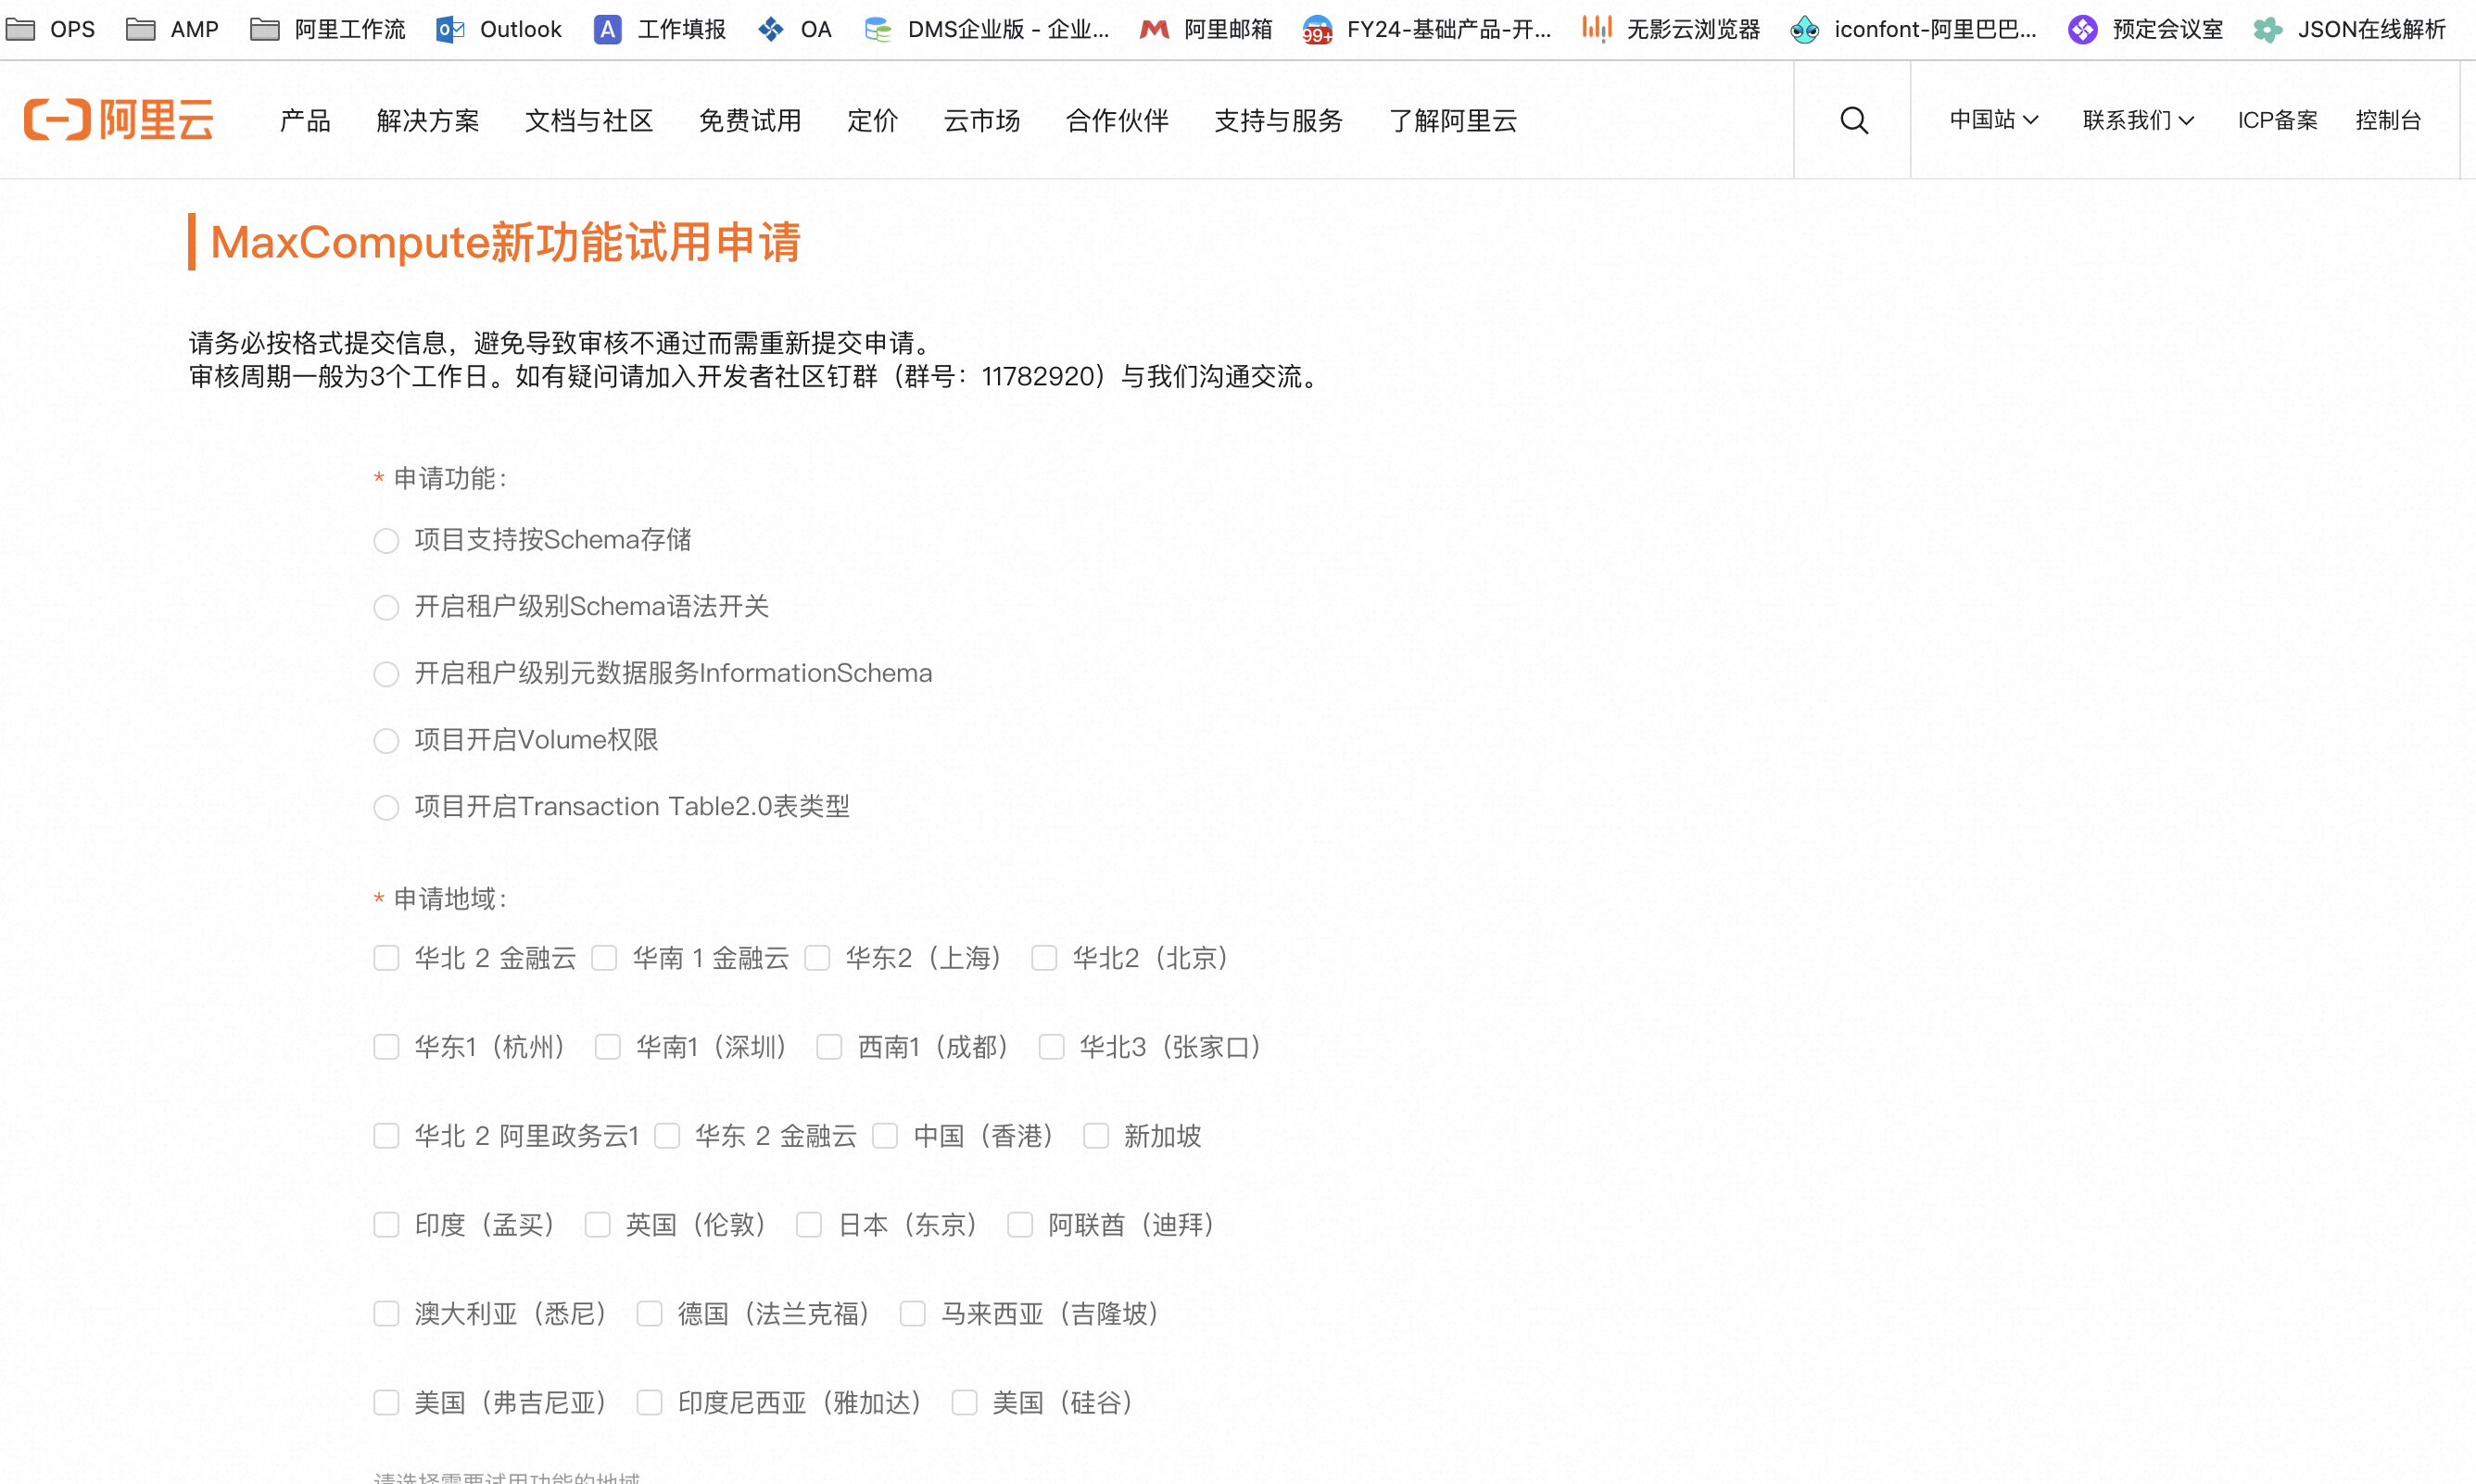Select 项目支持按Schema存储 radio option

(386, 541)
